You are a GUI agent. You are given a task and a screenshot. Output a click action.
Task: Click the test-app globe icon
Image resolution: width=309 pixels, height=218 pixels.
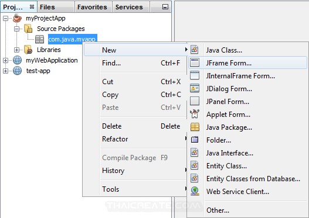click(x=18, y=71)
